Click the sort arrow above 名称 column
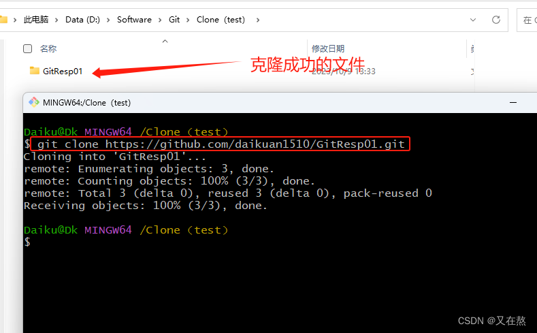Screen dimensions: 537x333 pos(165,41)
